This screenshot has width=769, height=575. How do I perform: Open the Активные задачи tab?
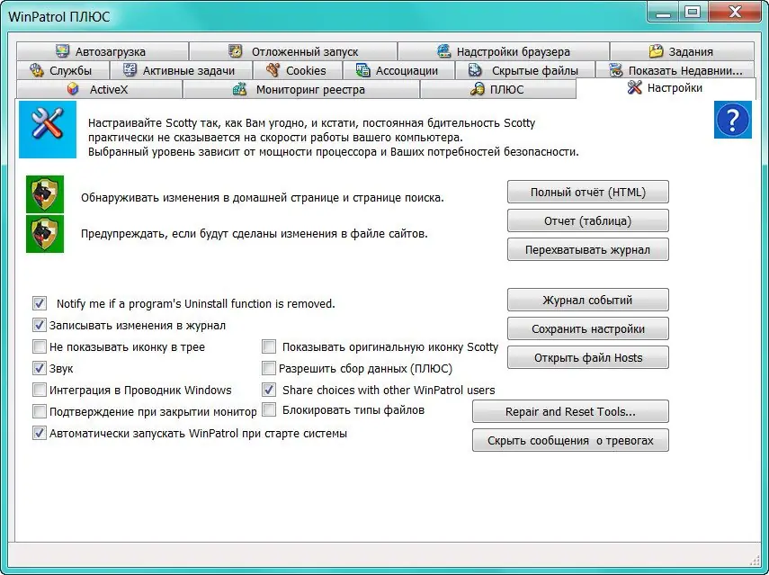[x=181, y=70]
